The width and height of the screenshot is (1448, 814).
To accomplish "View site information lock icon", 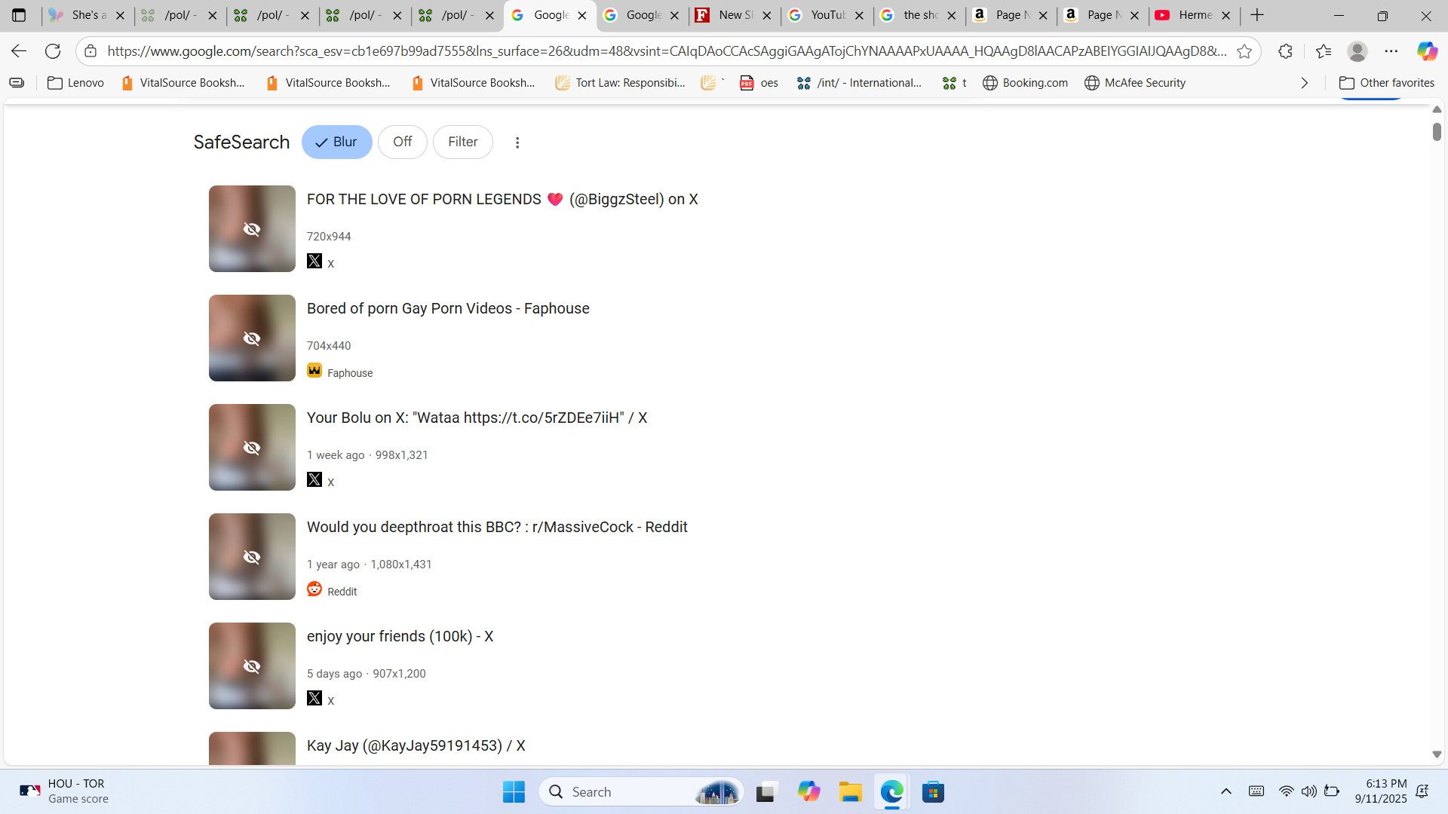I will [x=90, y=51].
